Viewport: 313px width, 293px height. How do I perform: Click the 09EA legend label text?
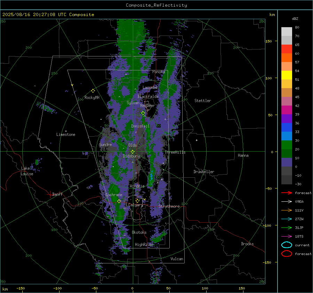tap(299, 202)
